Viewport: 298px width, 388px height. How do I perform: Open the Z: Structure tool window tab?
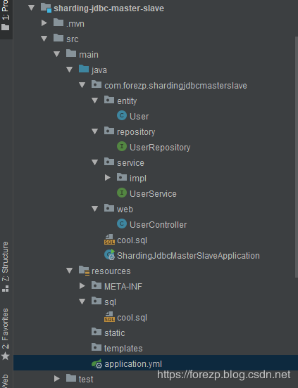click(6, 266)
